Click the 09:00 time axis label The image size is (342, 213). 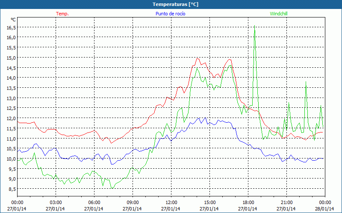[133, 203]
